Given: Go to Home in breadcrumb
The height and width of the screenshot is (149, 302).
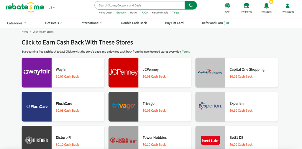Looking at the screenshot, I should pyautogui.click(x=25, y=32).
